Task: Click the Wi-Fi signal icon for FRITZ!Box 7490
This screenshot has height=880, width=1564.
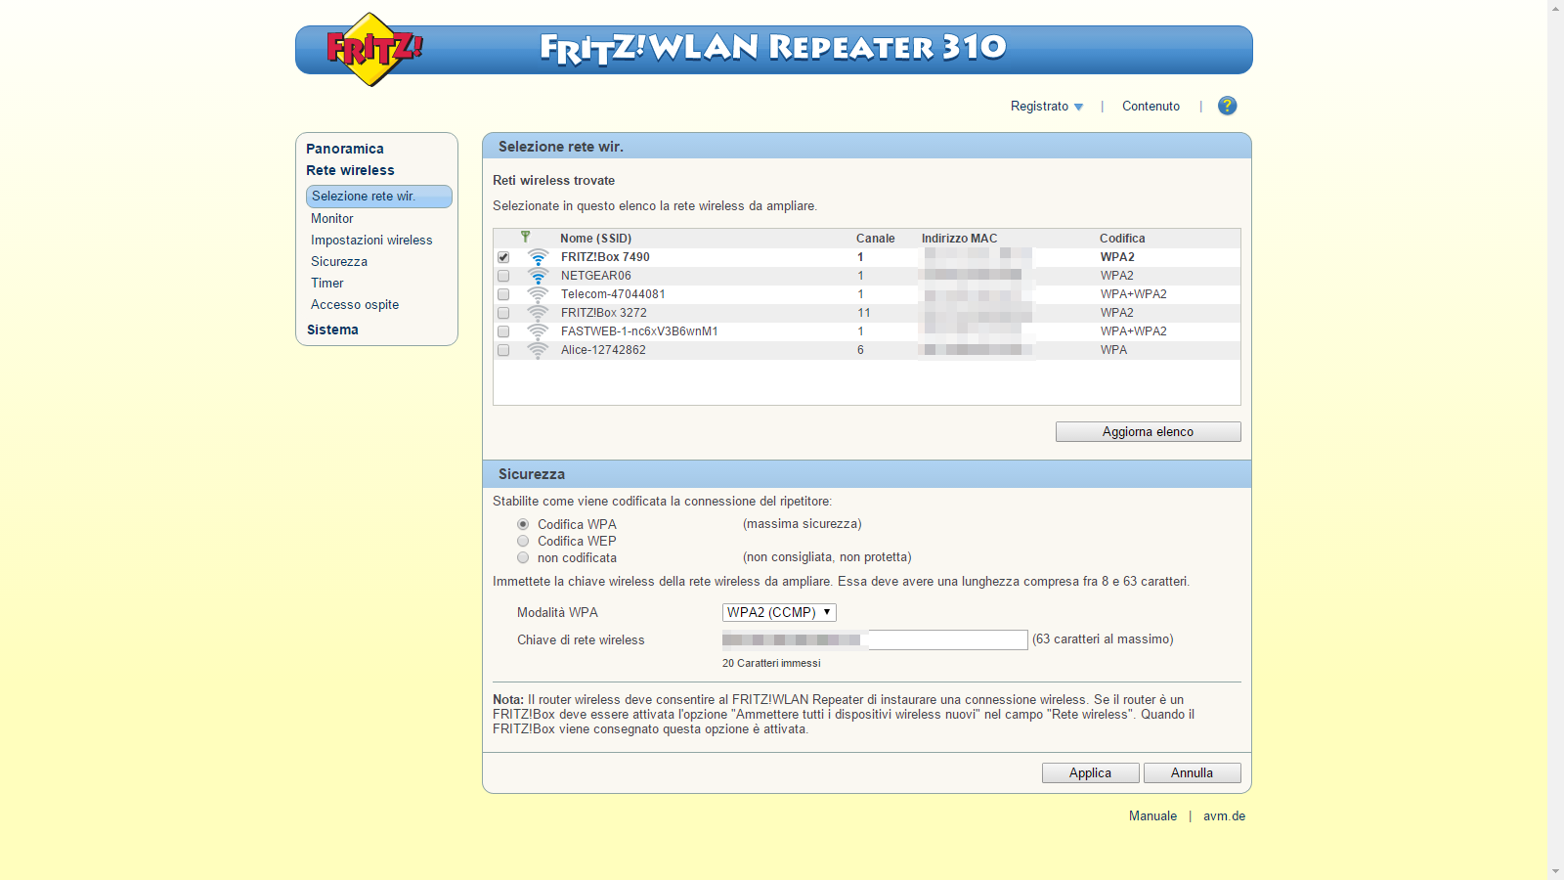Action: tap(538, 257)
